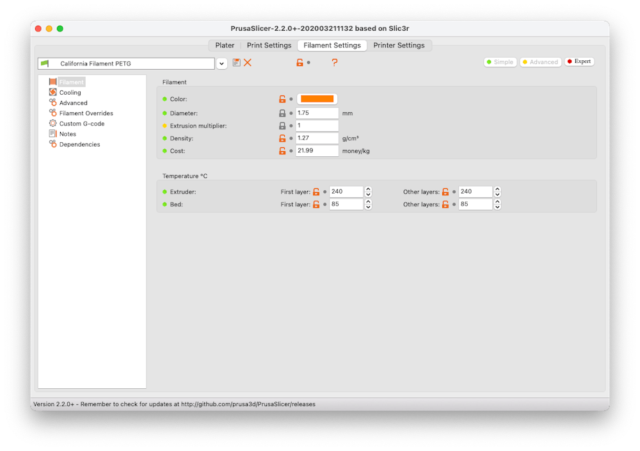Increase Bed Other layers temperature
Screen dimensions: 640x451
coord(497,202)
